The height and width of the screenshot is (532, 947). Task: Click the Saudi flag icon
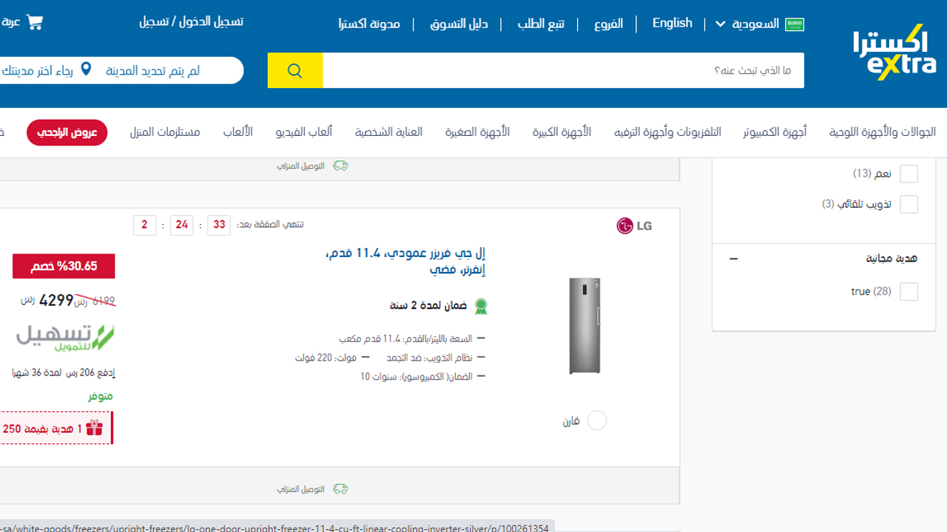[x=795, y=24]
